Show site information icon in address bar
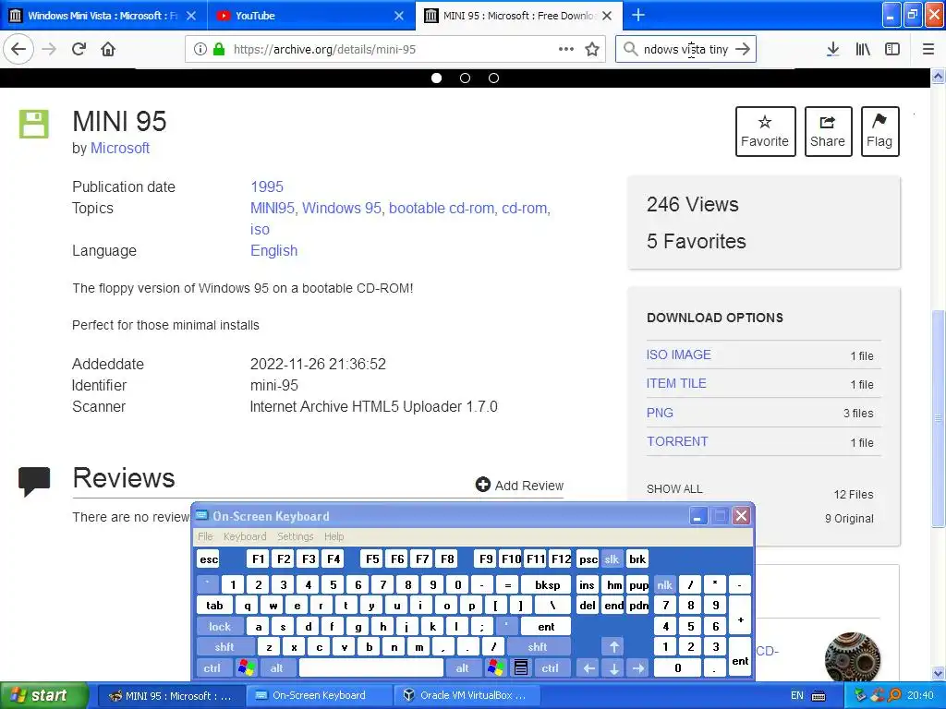 pyautogui.click(x=200, y=50)
